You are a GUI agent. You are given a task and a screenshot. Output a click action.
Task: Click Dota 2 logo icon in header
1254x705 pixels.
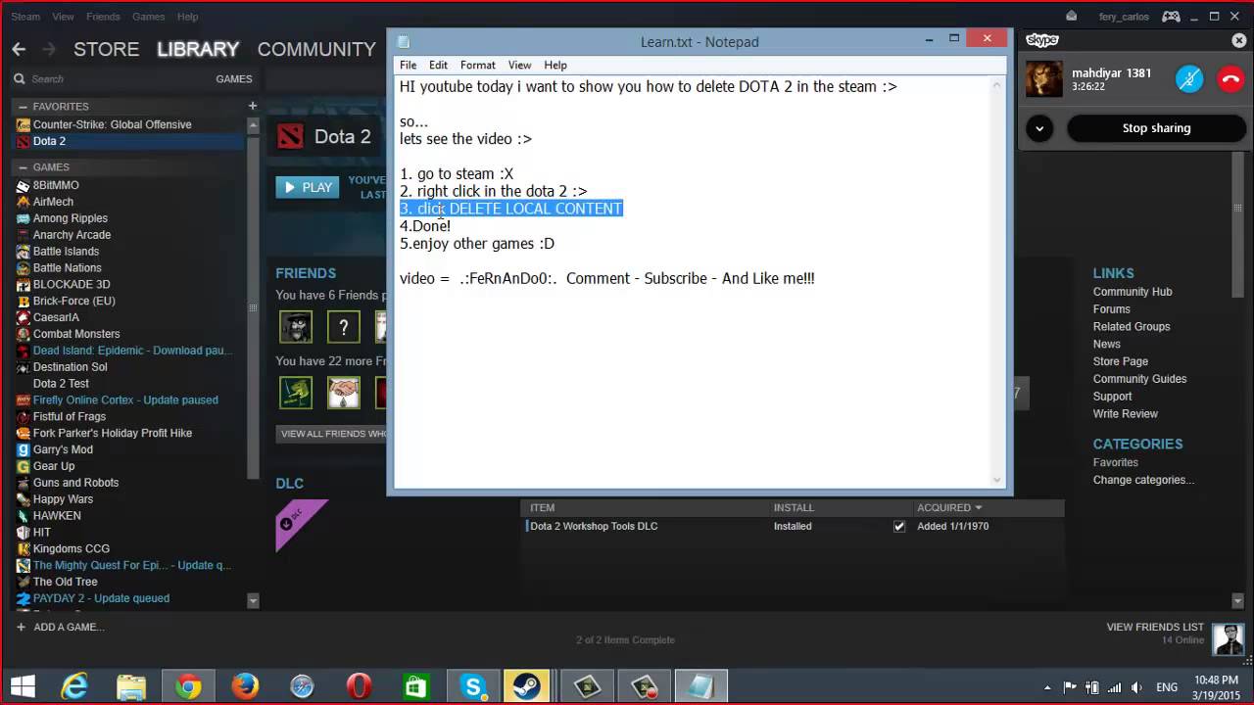(x=290, y=136)
